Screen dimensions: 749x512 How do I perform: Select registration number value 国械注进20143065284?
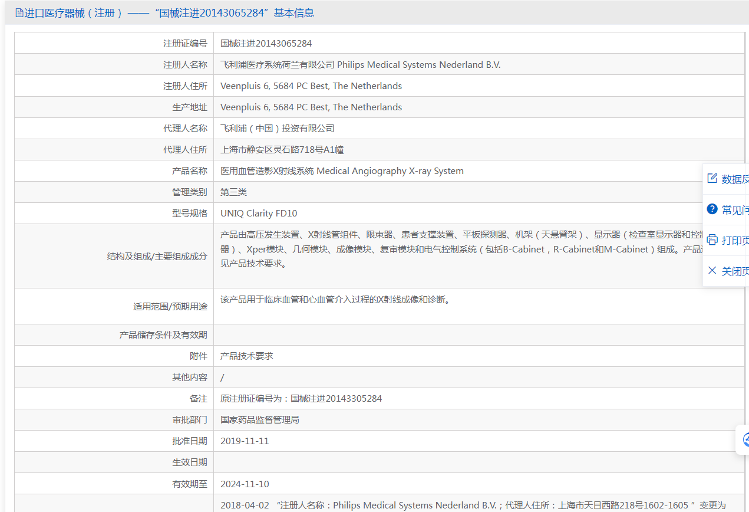[266, 43]
